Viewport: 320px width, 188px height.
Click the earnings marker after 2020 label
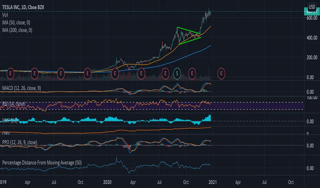[115, 73]
